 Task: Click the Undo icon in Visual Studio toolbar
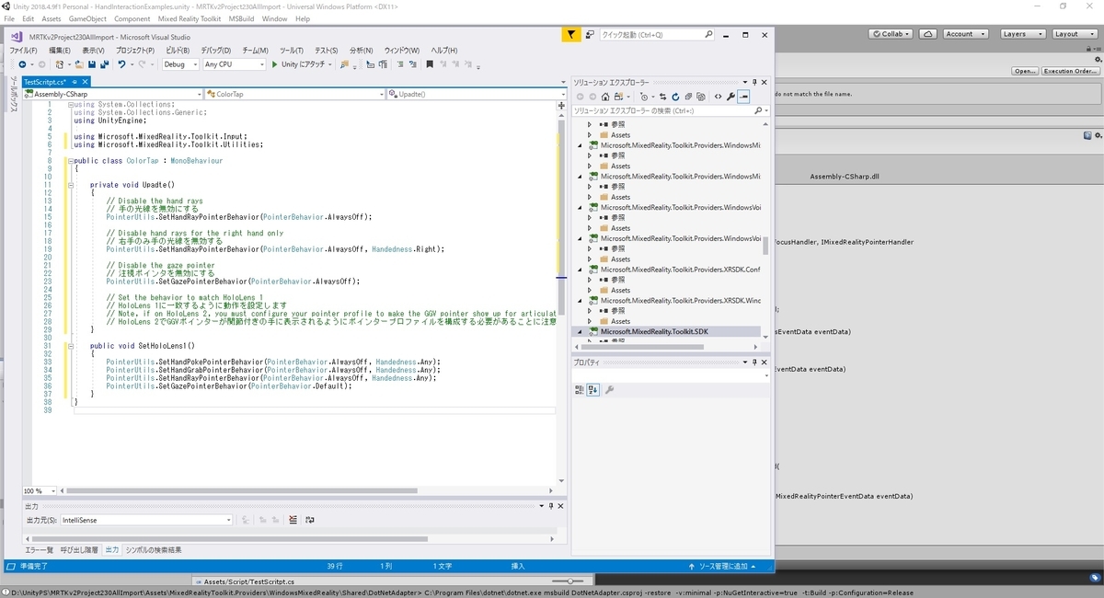[x=121, y=64]
